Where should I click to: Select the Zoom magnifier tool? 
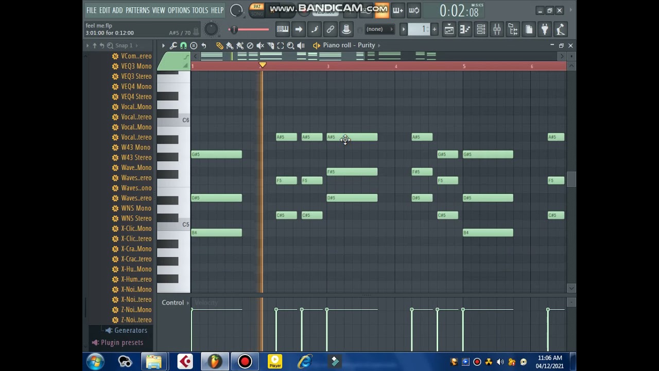click(x=291, y=45)
